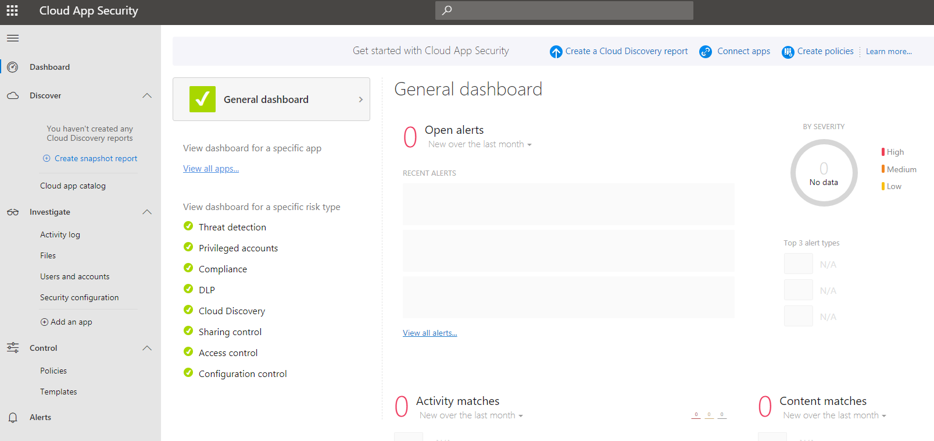934x441 pixels.
Task: Open Cloud Discovery risk dashboard
Action: (x=232, y=311)
